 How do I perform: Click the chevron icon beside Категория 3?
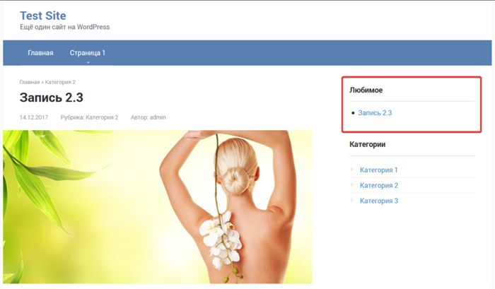click(x=351, y=200)
